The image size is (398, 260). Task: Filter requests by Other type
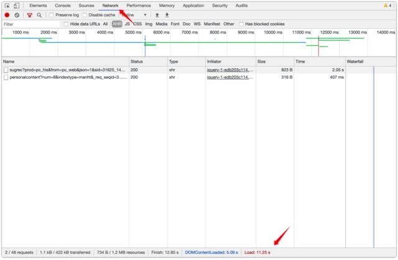(x=229, y=24)
